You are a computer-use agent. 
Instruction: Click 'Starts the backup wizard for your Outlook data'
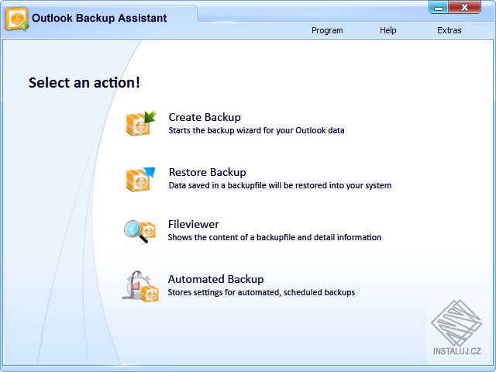click(257, 130)
